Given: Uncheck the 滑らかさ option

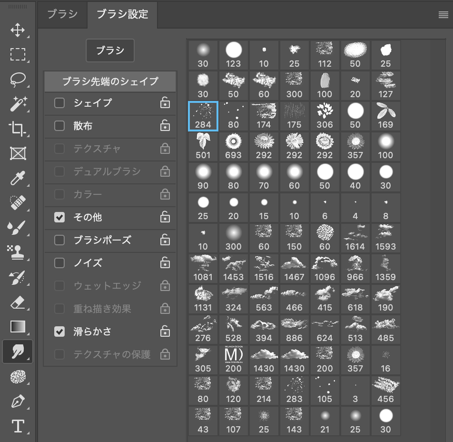Looking at the screenshot, I should tap(59, 332).
